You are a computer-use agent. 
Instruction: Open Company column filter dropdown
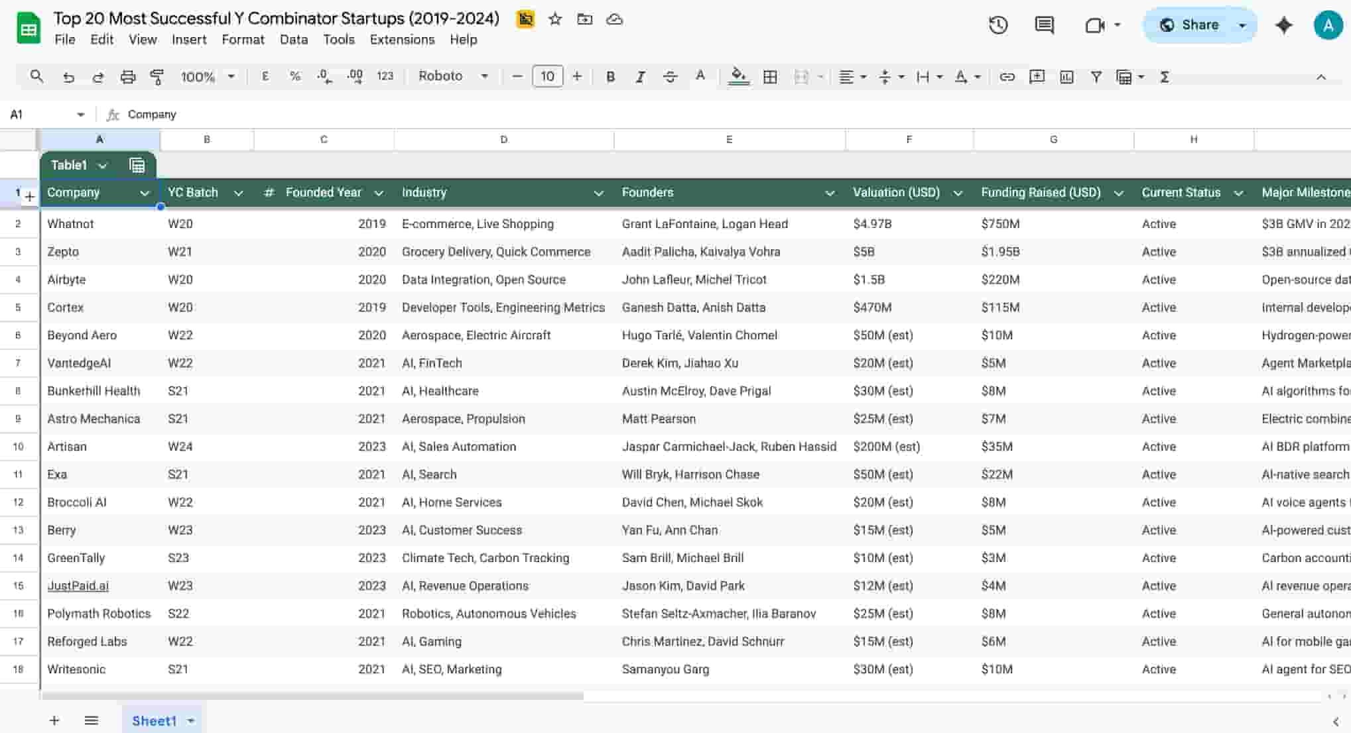coord(144,193)
